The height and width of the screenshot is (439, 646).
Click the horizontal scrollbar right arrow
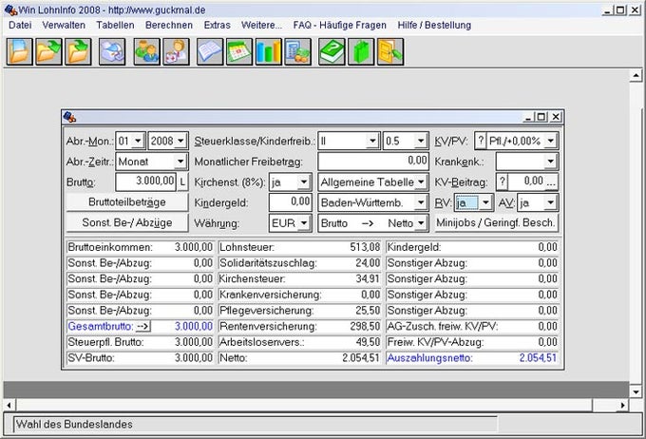623,405
